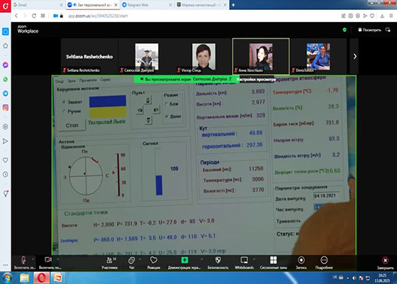397x284 pixels.
Task: Select Святослав Дмитрієв participant tile
Action: coord(147,56)
